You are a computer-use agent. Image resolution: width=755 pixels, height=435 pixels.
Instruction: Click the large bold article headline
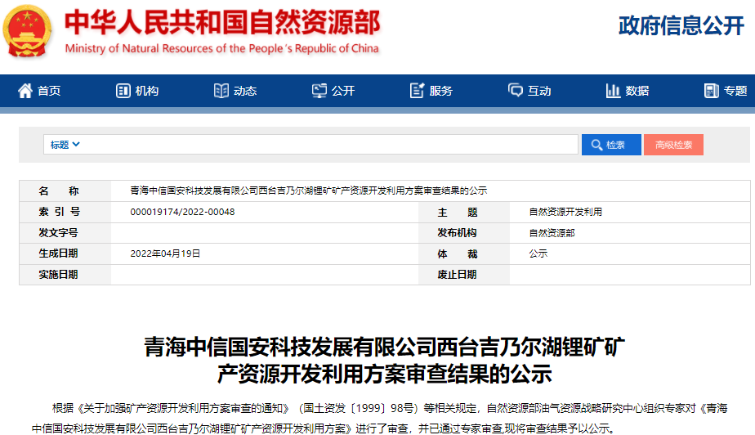coord(384,361)
